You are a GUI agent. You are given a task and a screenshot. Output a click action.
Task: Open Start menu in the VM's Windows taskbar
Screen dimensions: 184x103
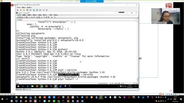click(x=18, y=86)
